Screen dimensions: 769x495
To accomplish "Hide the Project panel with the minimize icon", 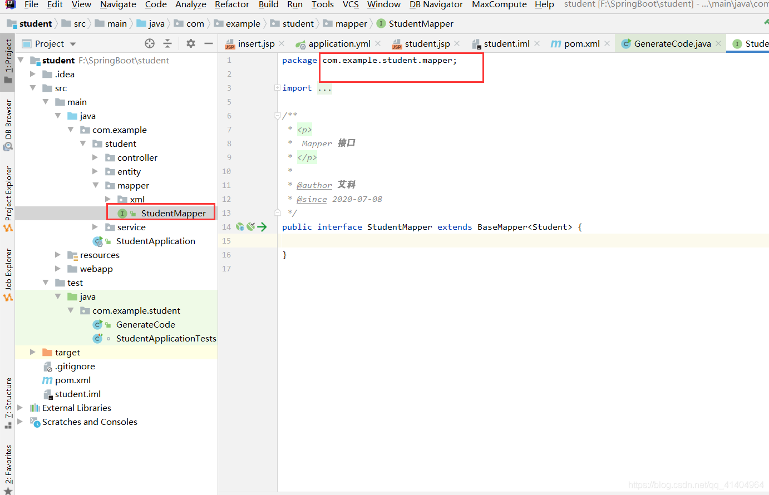I will click(x=208, y=43).
